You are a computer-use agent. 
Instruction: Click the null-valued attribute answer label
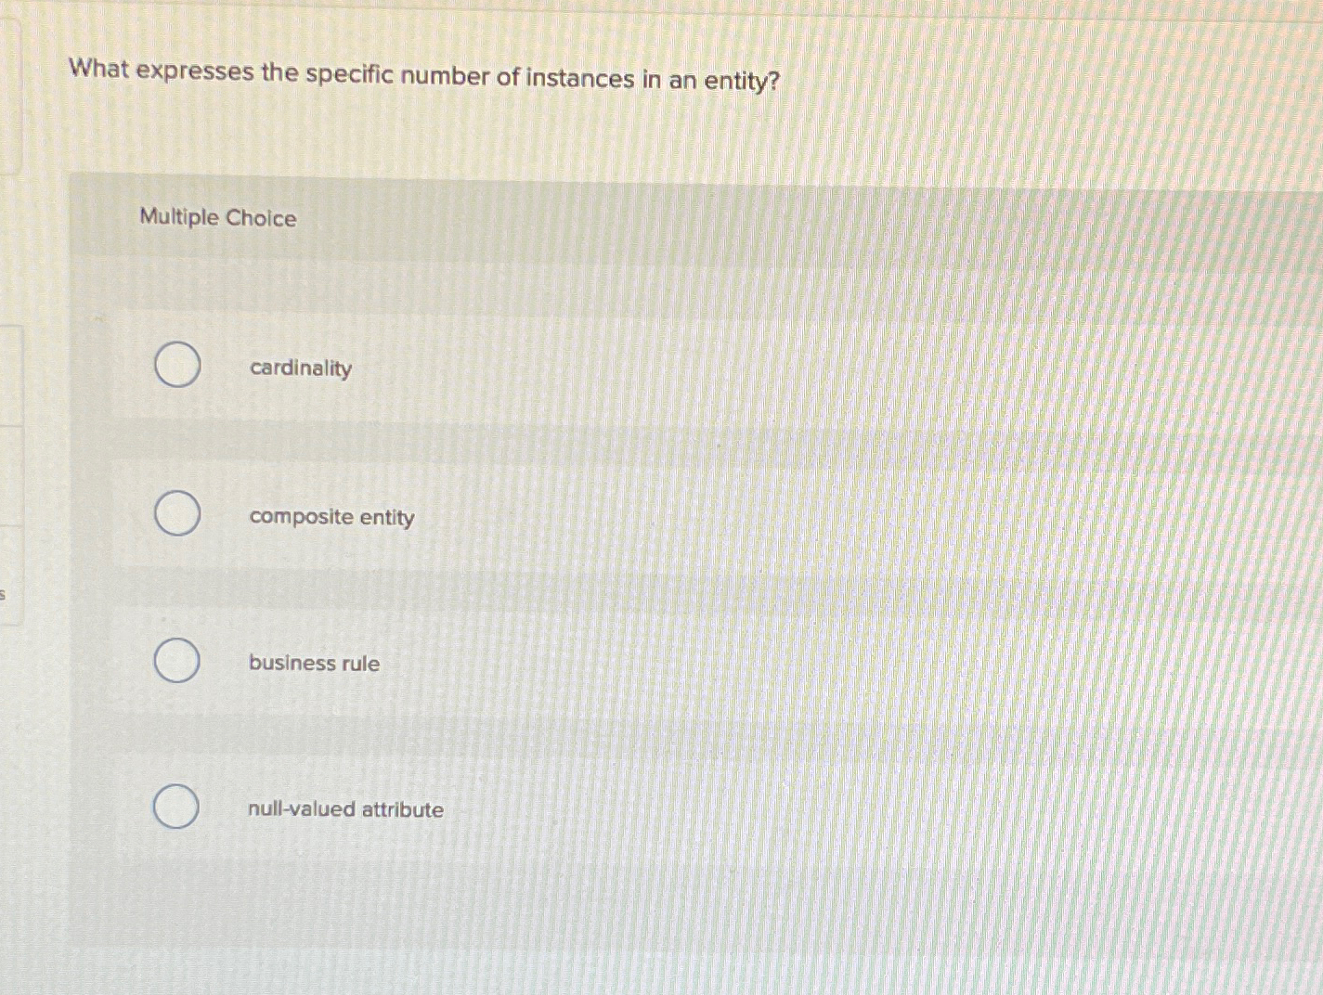coord(345,809)
